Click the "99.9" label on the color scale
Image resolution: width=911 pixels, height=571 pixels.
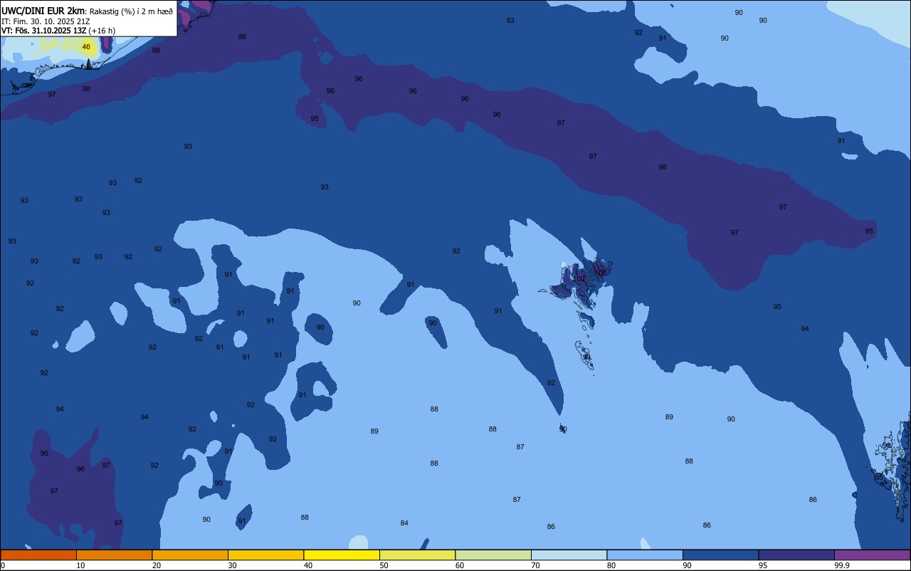842,565
